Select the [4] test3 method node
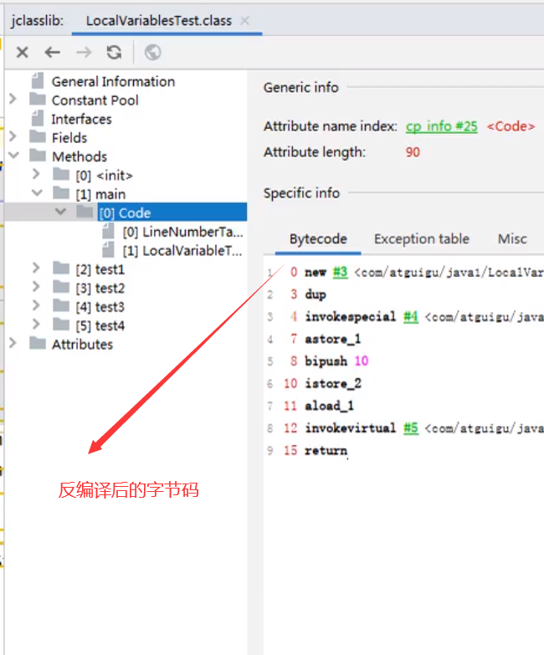 (100, 307)
